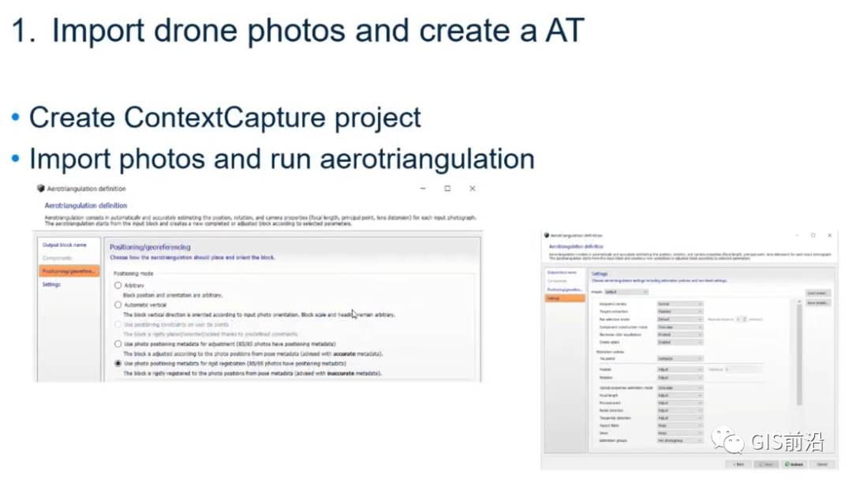This screenshot has height=479, width=852.
Task: Open the Create splats dropdown
Action: coord(680,342)
